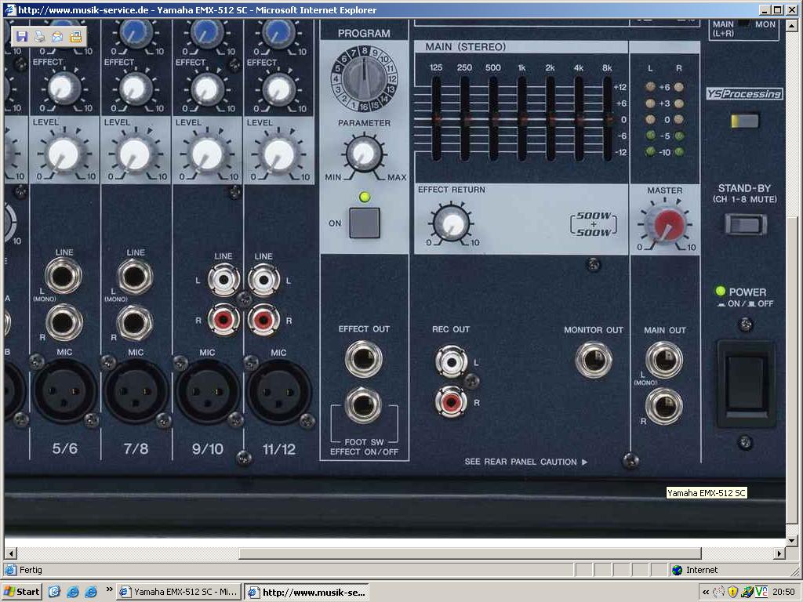Click the faded gray tray icon next to «

(x=719, y=592)
